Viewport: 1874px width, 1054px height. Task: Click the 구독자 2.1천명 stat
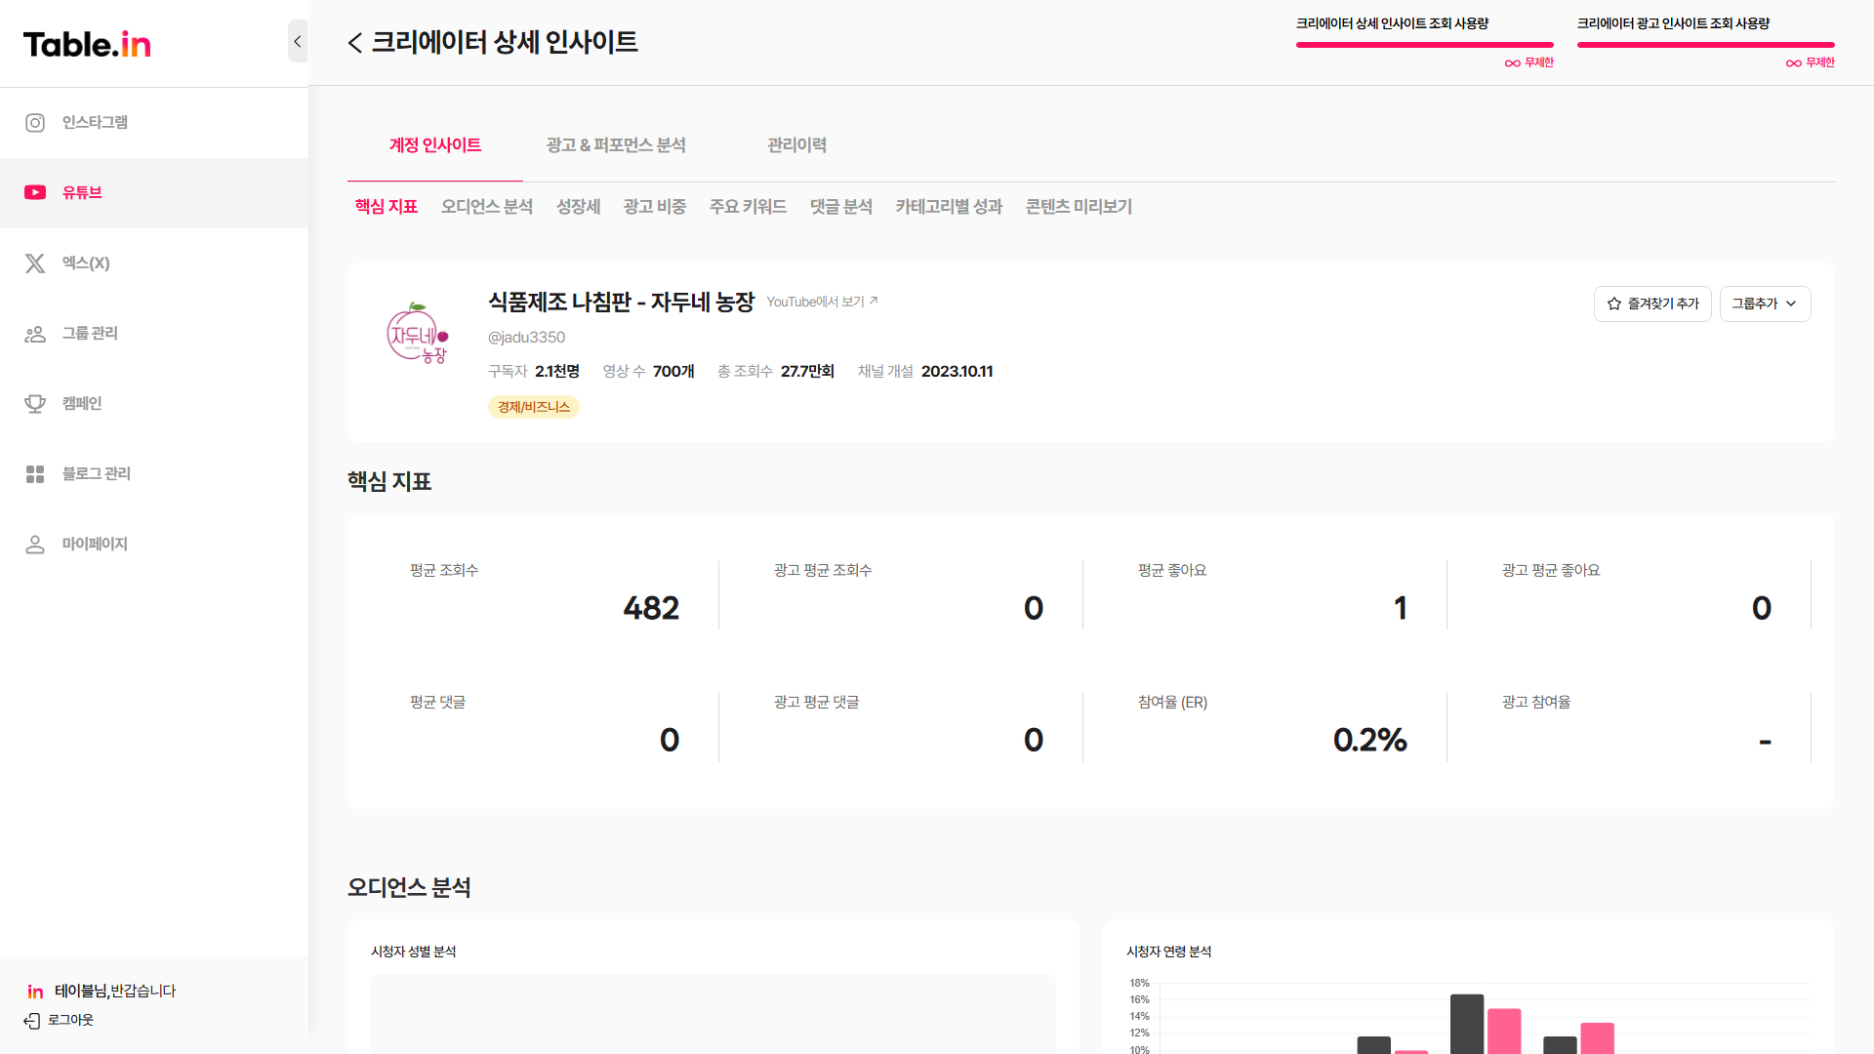point(534,372)
